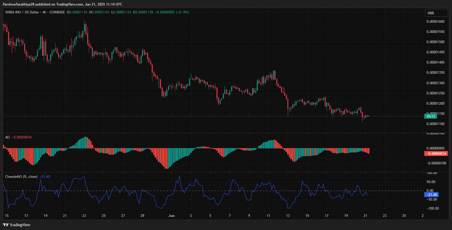Click the 0.00001400 price axis level
The image size is (452, 230).
coord(435,62)
